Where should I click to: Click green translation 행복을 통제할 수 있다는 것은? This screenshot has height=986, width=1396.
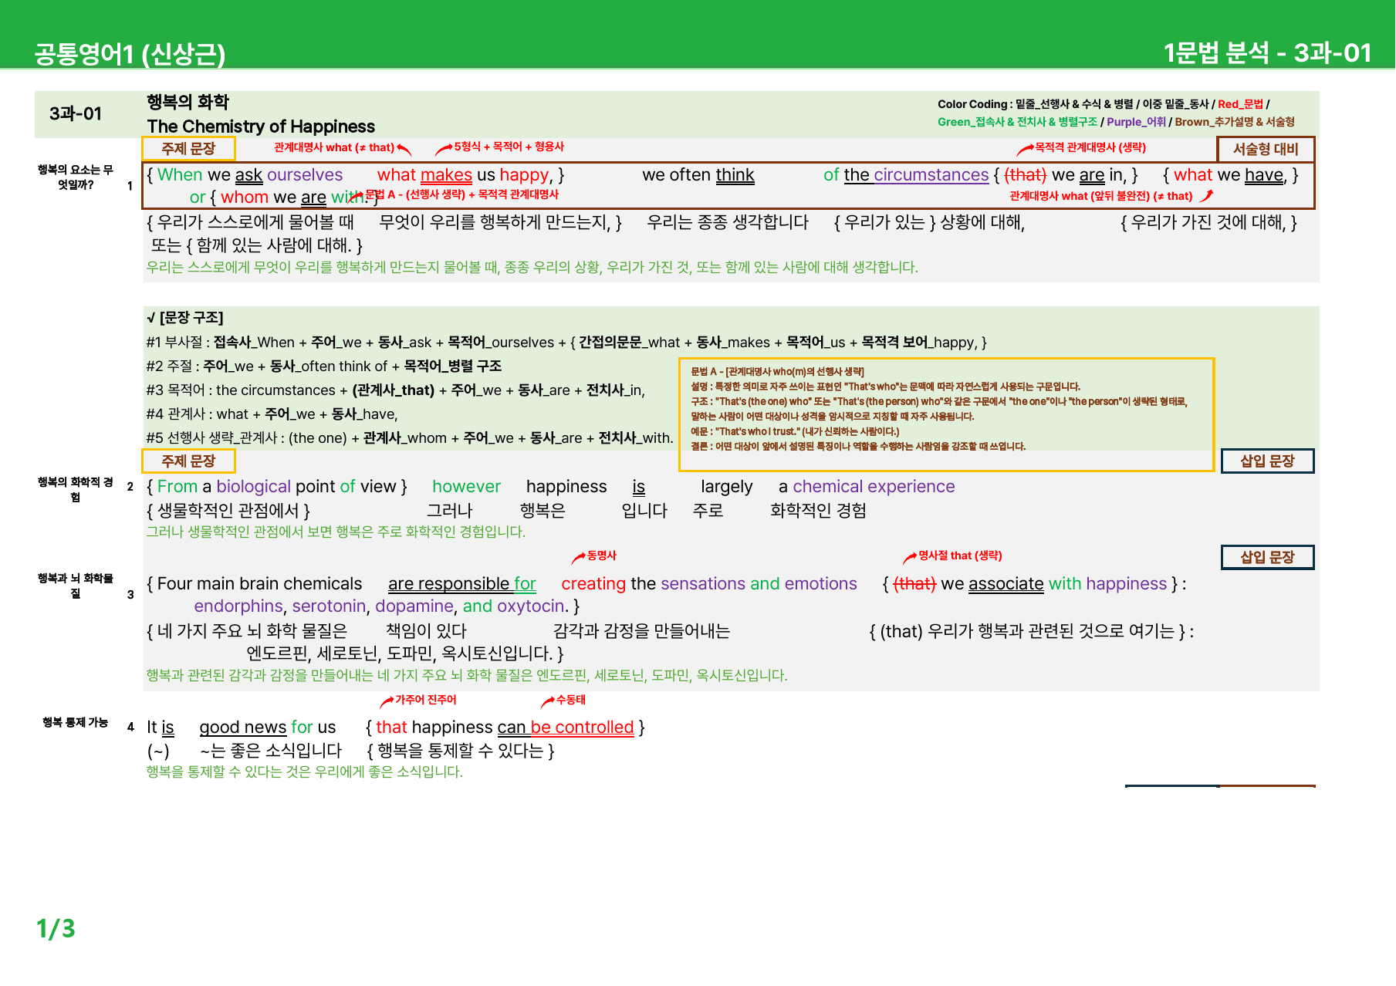(x=305, y=772)
